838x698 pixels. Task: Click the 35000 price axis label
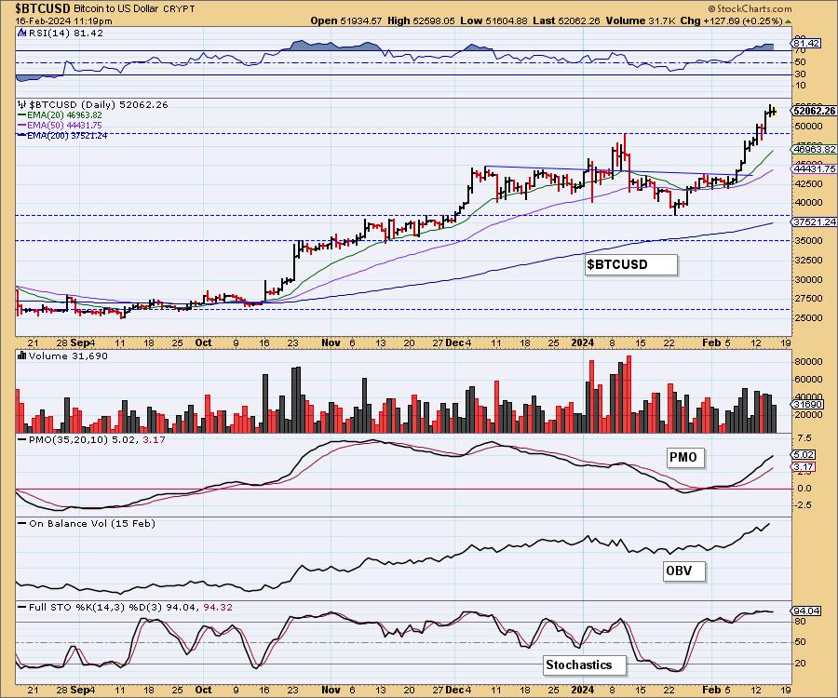tap(808, 241)
